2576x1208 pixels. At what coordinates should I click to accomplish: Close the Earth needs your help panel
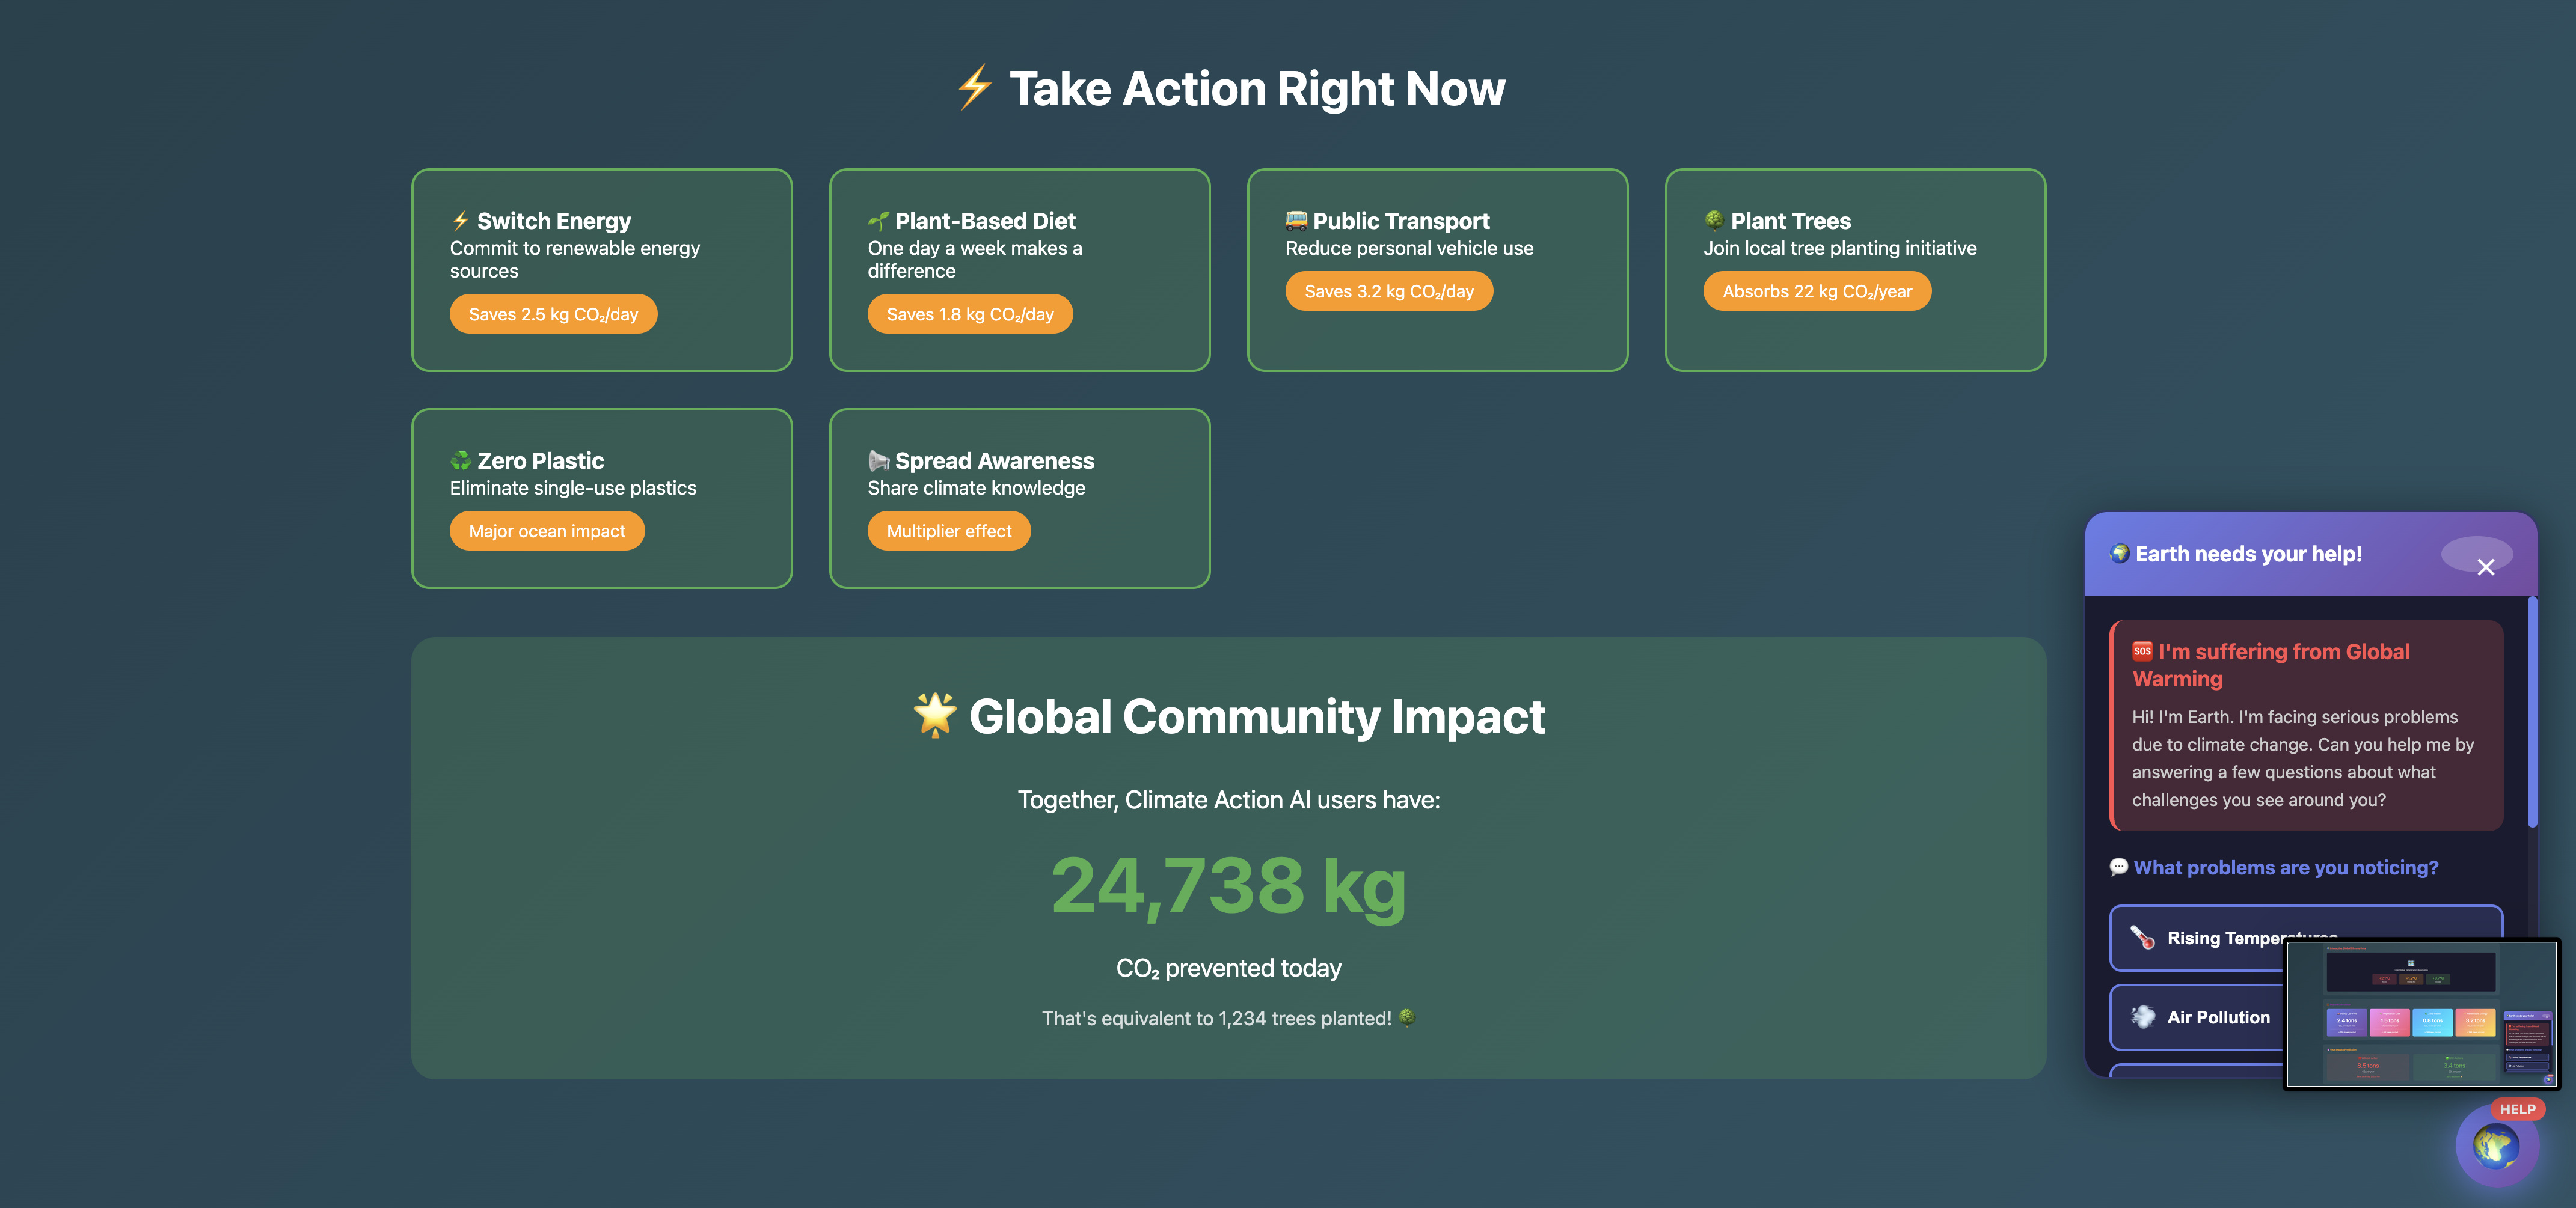pos(2485,567)
